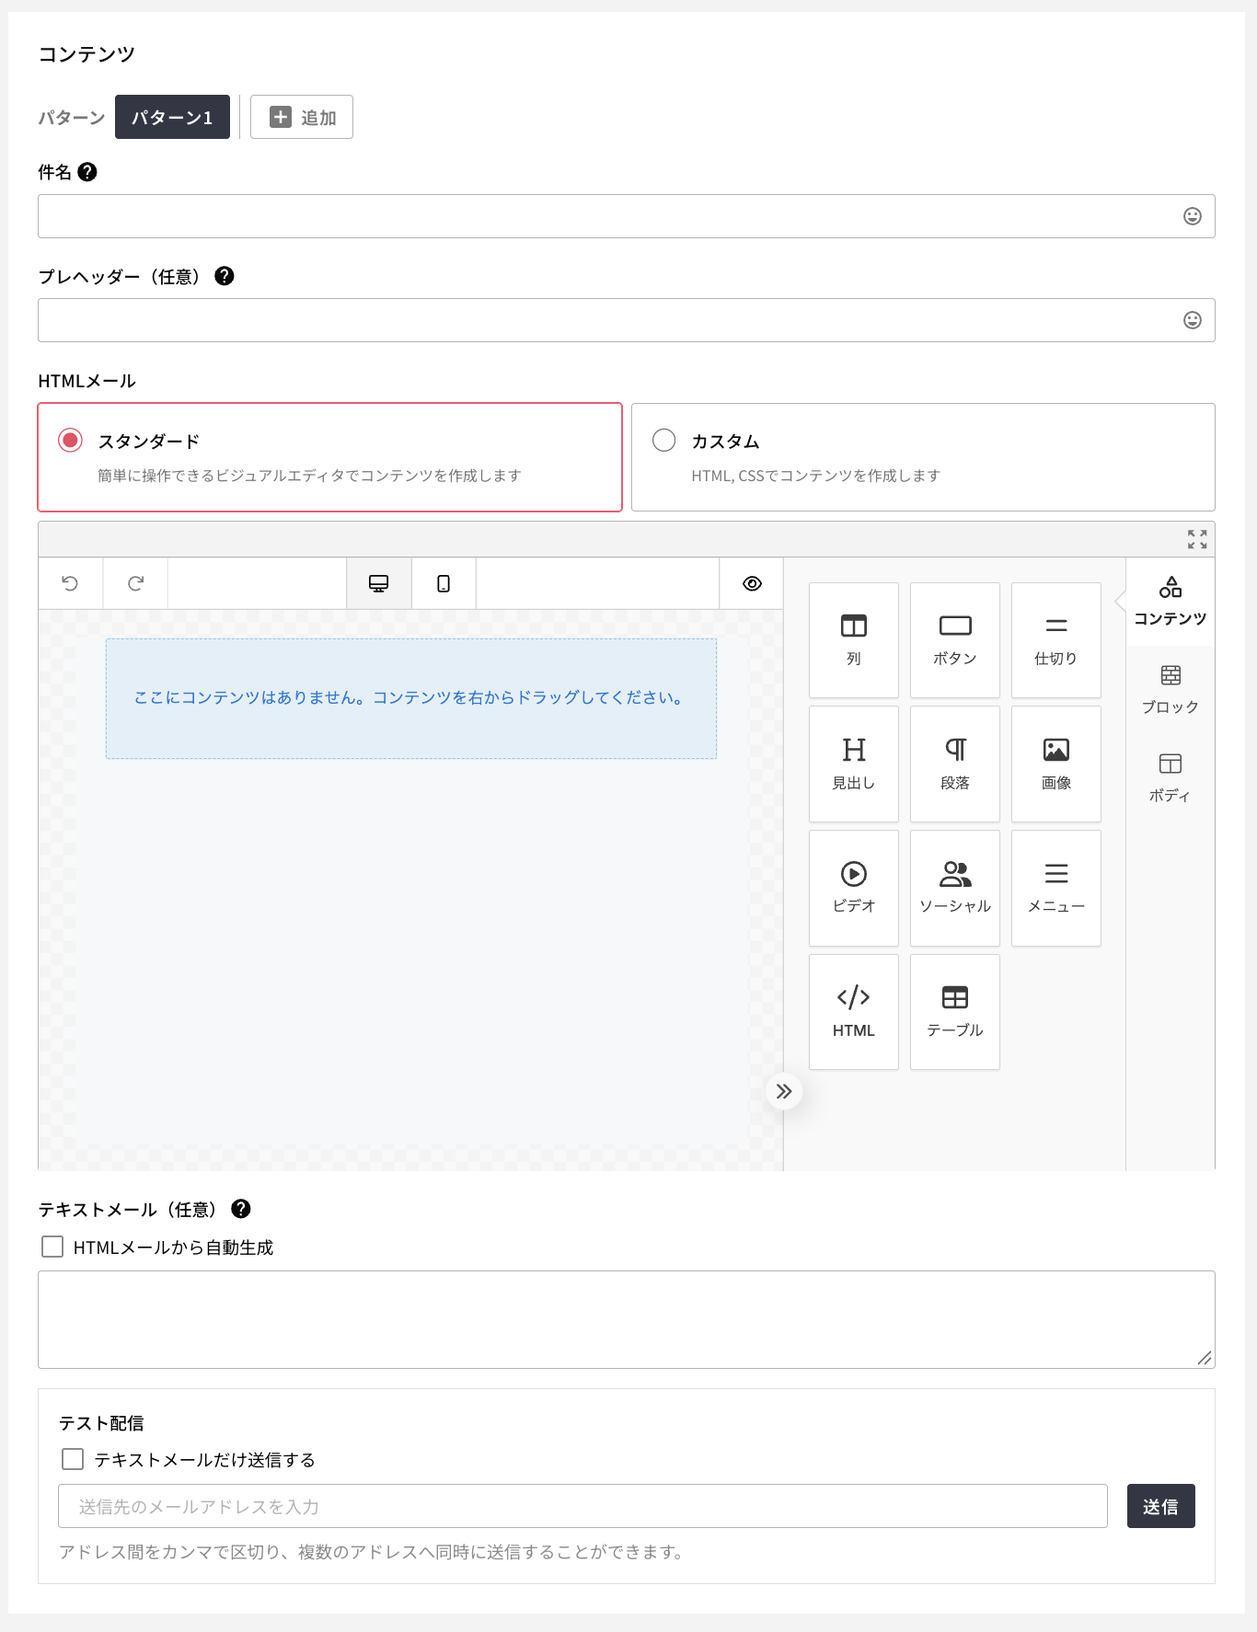Open the ボディ editor tab
Screen dimensions: 1257x1632
pyautogui.click(x=1170, y=778)
